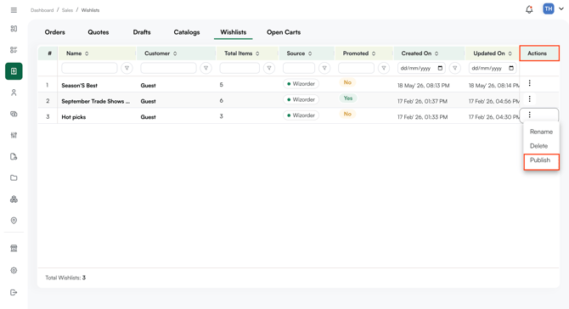Go to Dashboard breadcrumb link
Screen dimensions: 569x309
pyautogui.click(x=42, y=10)
